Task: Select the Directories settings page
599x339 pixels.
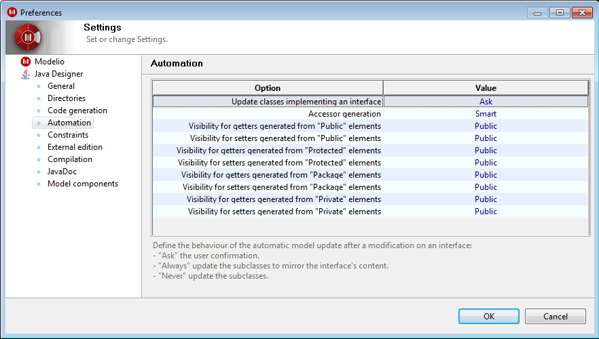Action: pos(67,98)
